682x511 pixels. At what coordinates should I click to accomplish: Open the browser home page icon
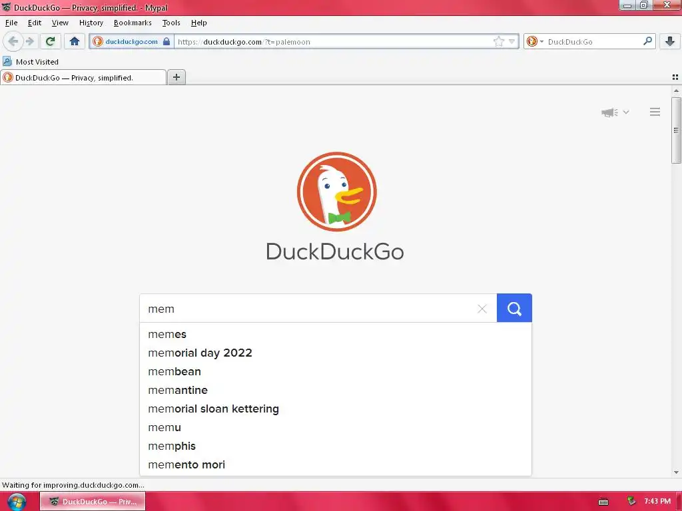pyautogui.click(x=75, y=42)
